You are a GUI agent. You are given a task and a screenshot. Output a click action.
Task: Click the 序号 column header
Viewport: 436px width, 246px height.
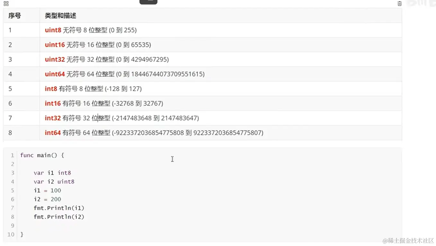pos(22,15)
